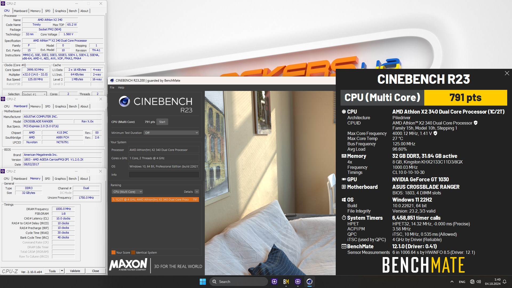
Task: Click the OS Windows icon in BenchMate
Action: pos(344,200)
